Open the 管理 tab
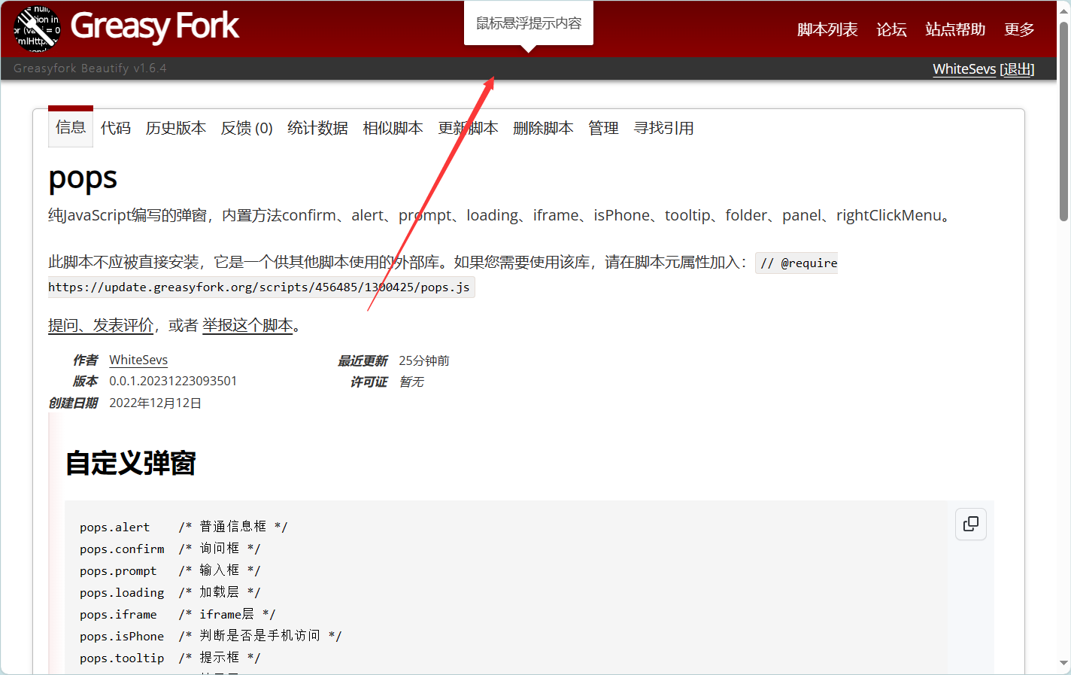The width and height of the screenshot is (1071, 675). [x=603, y=128]
